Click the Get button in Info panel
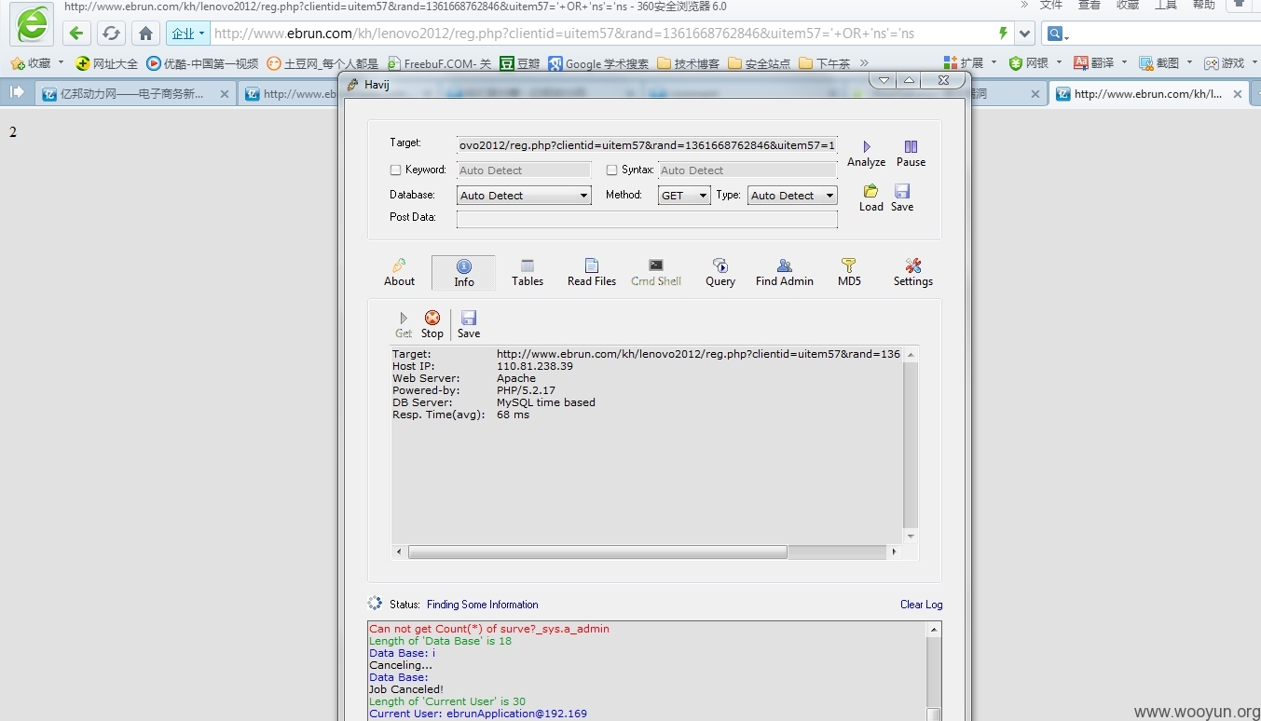The image size is (1261, 721). pos(404,324)
